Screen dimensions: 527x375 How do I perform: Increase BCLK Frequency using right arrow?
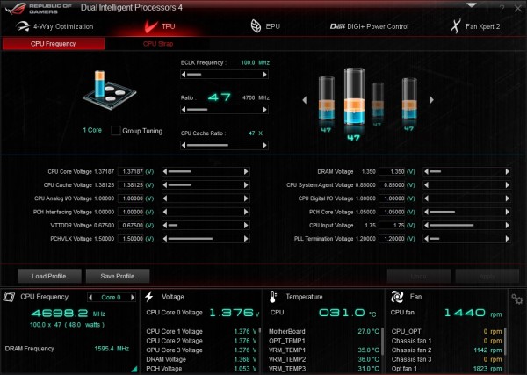(265, 75)
